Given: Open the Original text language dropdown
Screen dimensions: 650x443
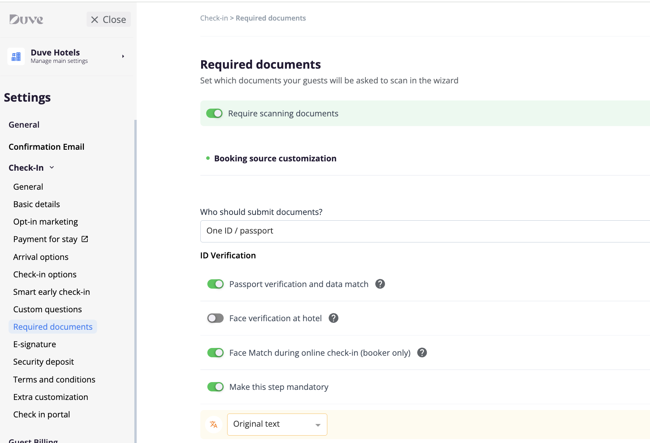Looking at the screenshot, I should [x=277, y=424].
